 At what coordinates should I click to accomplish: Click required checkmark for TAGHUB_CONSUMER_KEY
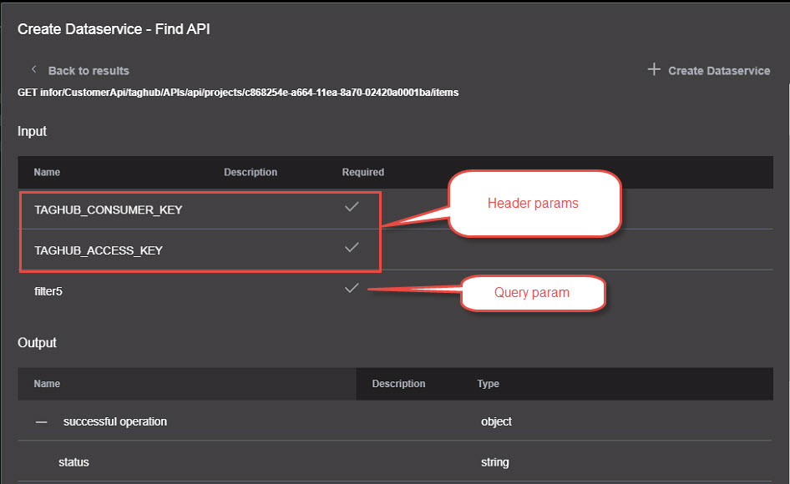[352, 206]
